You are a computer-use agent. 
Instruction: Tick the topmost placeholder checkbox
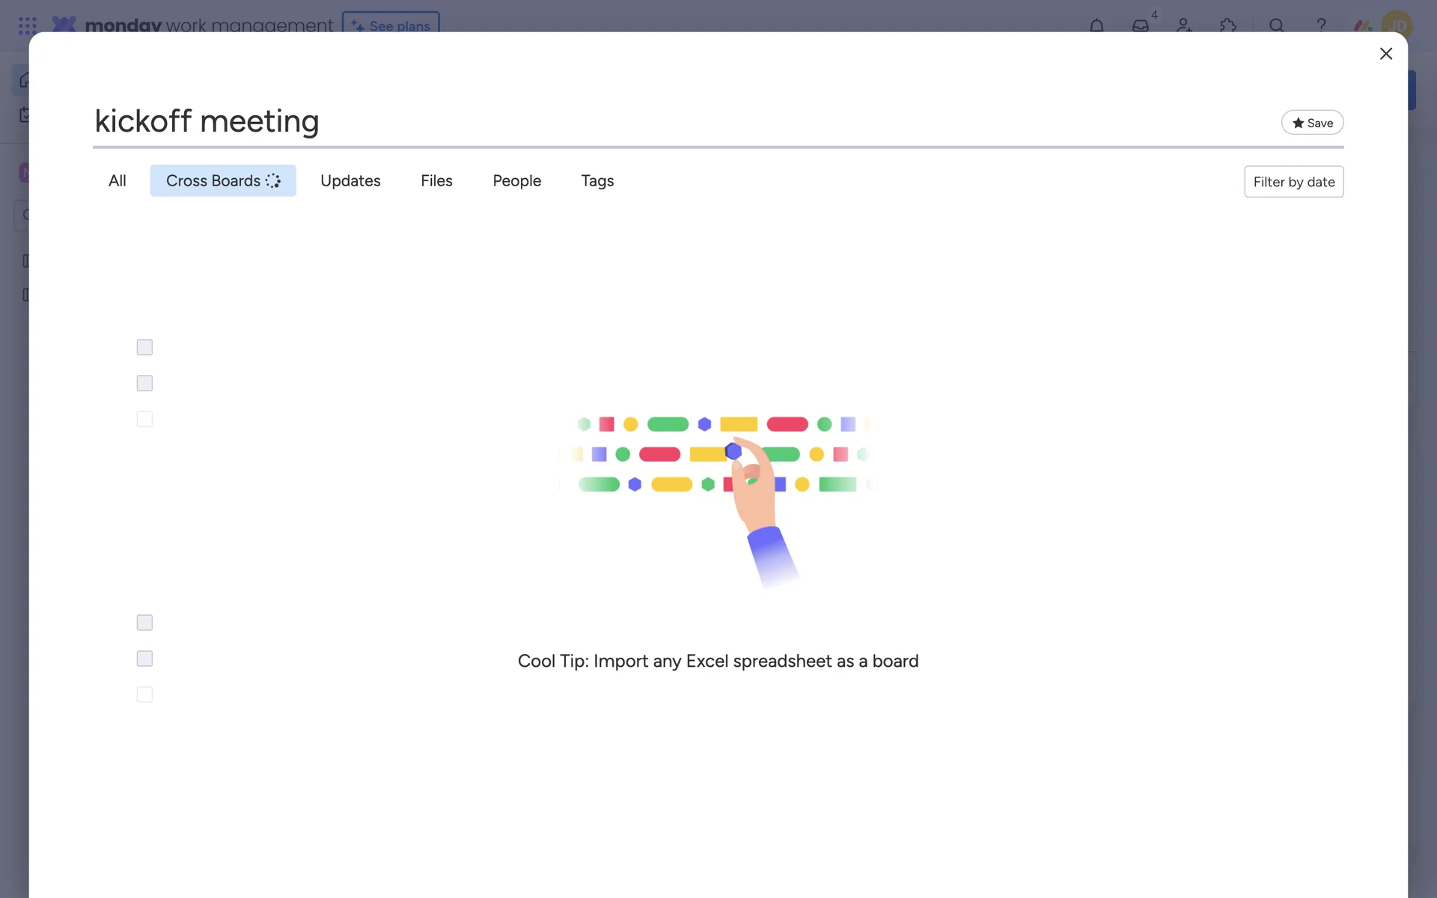click(x=144, y=347)
